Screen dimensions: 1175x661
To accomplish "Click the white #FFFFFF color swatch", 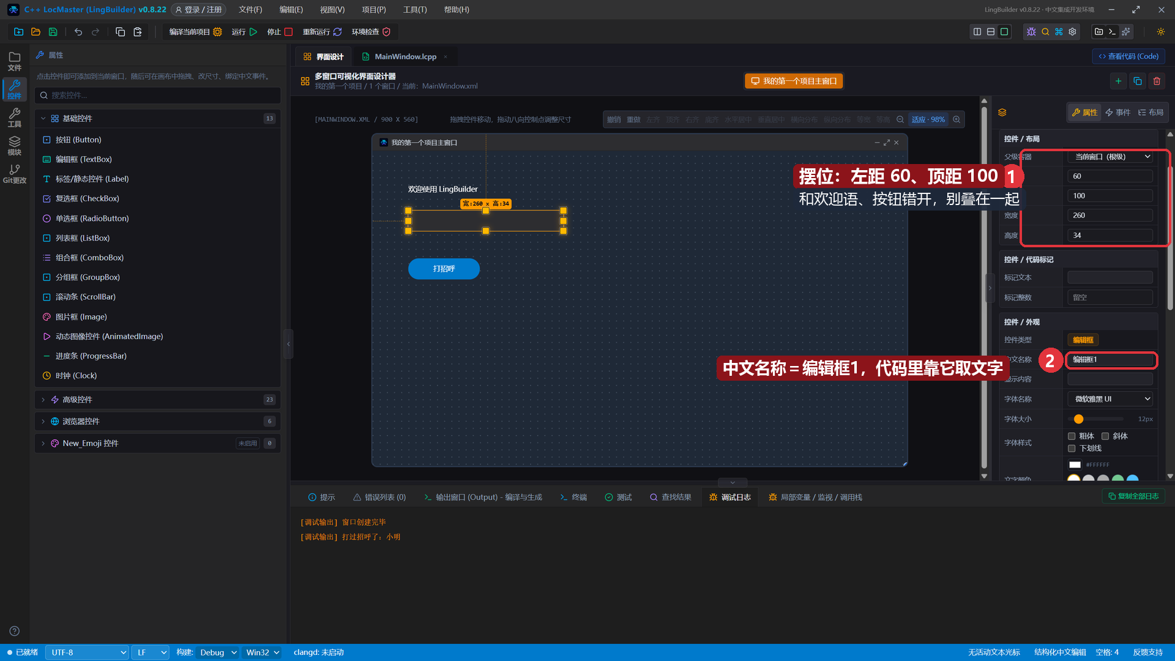I will point(1075,465).
